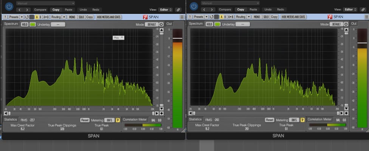This screenshot has height=151, width=369.
Task: Click the reload preset icon in right SPAN toolbar
Action: (211, 17)
